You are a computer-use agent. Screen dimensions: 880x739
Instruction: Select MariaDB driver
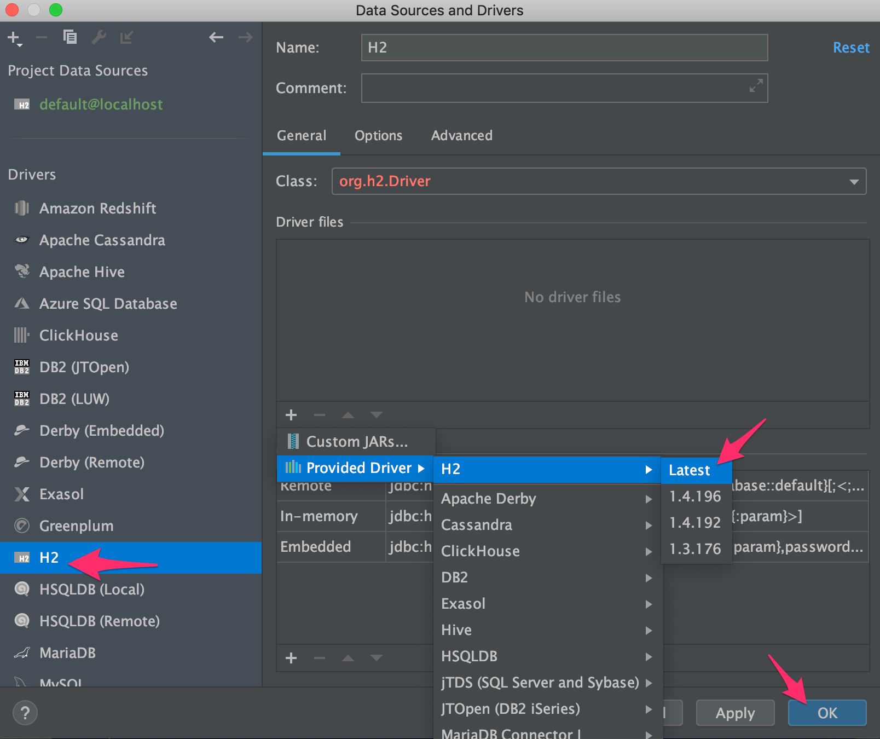(131, 653)
